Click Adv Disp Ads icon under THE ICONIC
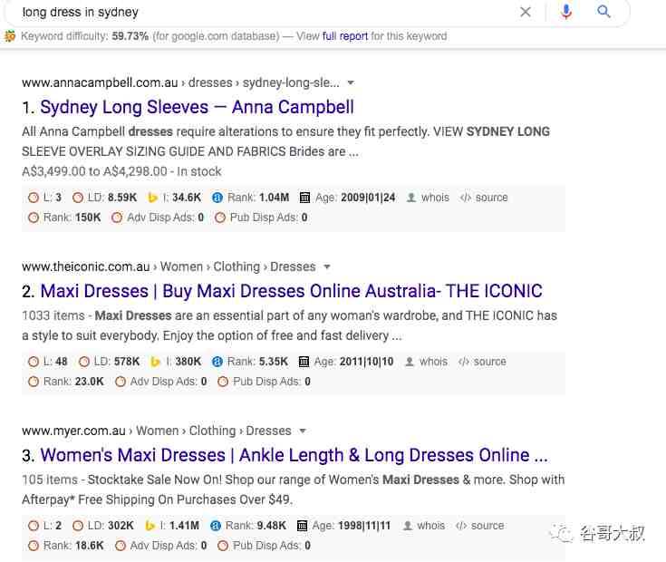The height and width of the screenshot is (562, 666). pyautogui.click(x=121, y=382)
